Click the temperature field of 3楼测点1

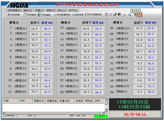tap(34, 29)
